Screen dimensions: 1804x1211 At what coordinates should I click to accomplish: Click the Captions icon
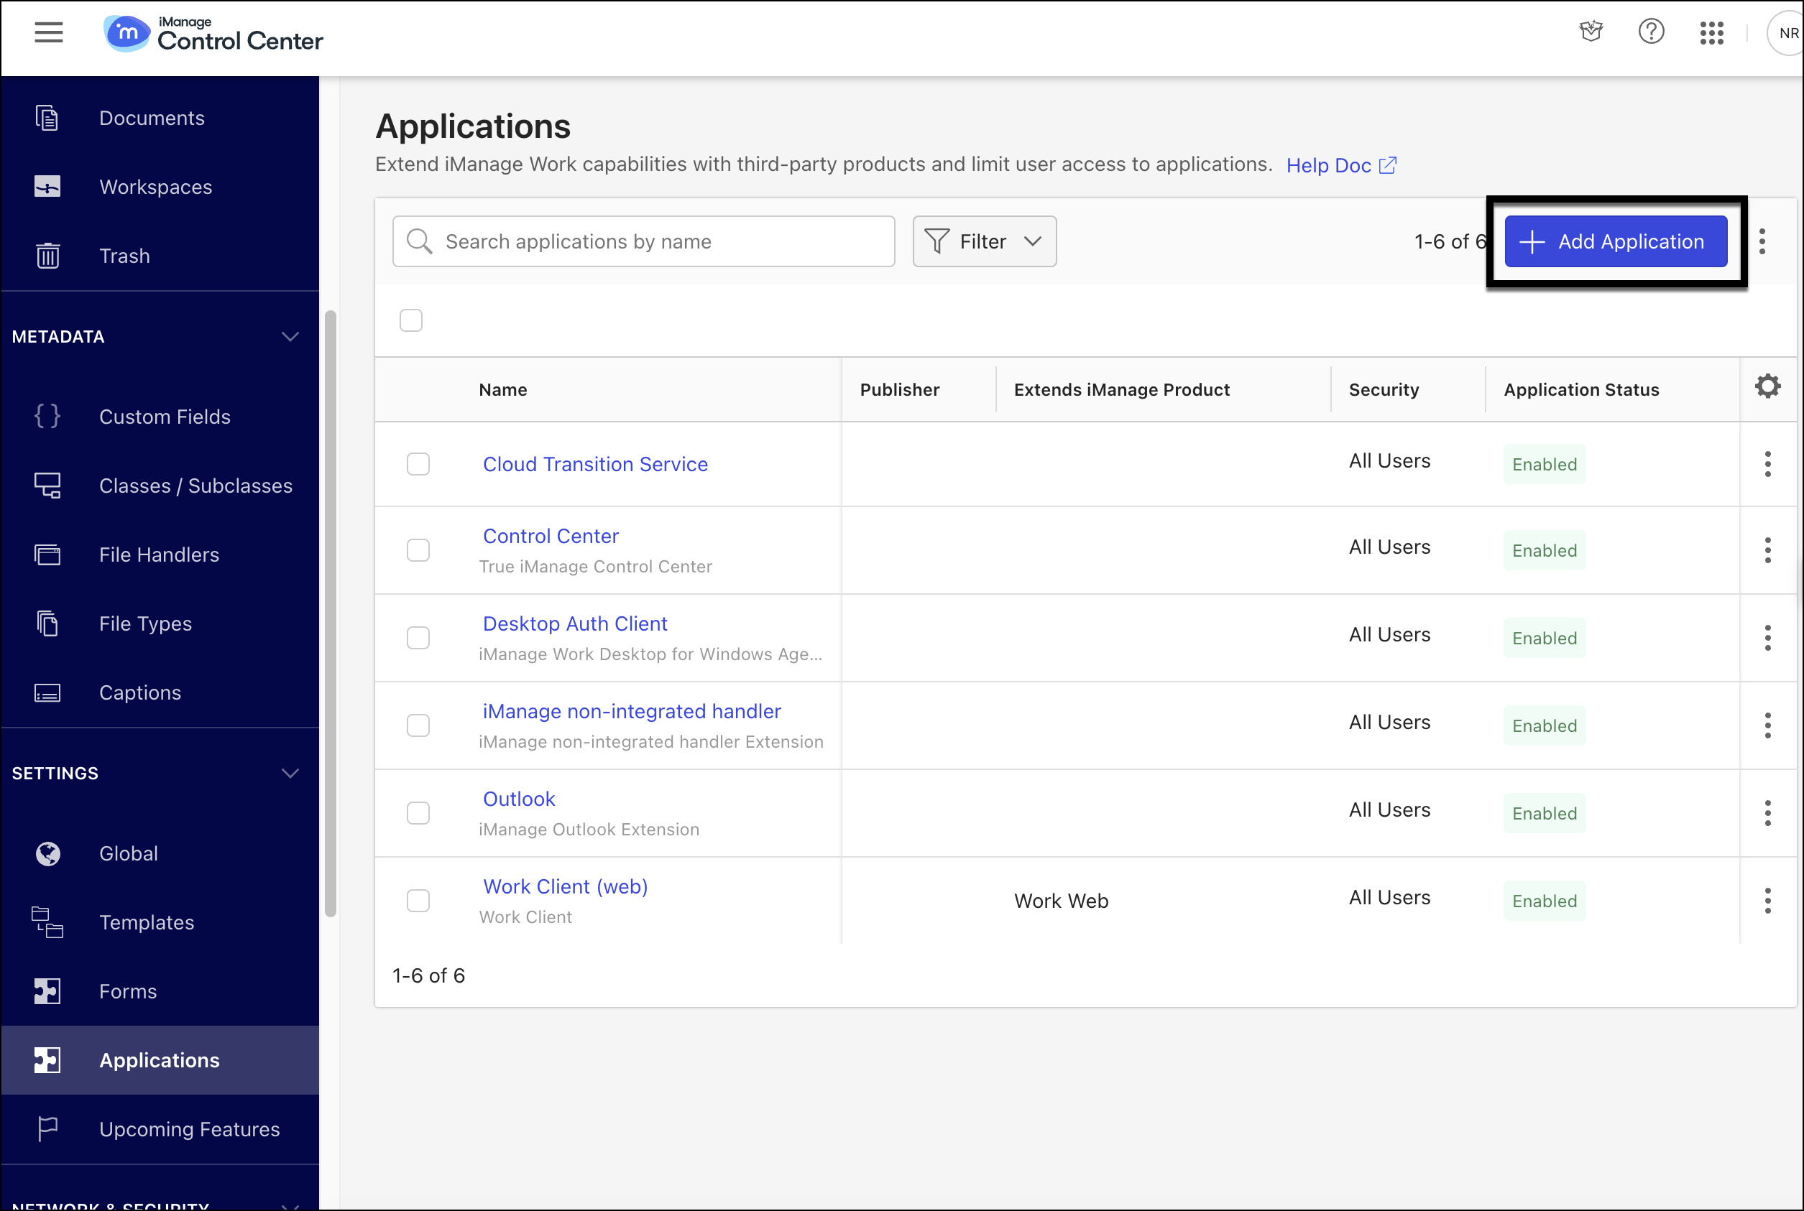pyautogui.click(x=47, y=693)
